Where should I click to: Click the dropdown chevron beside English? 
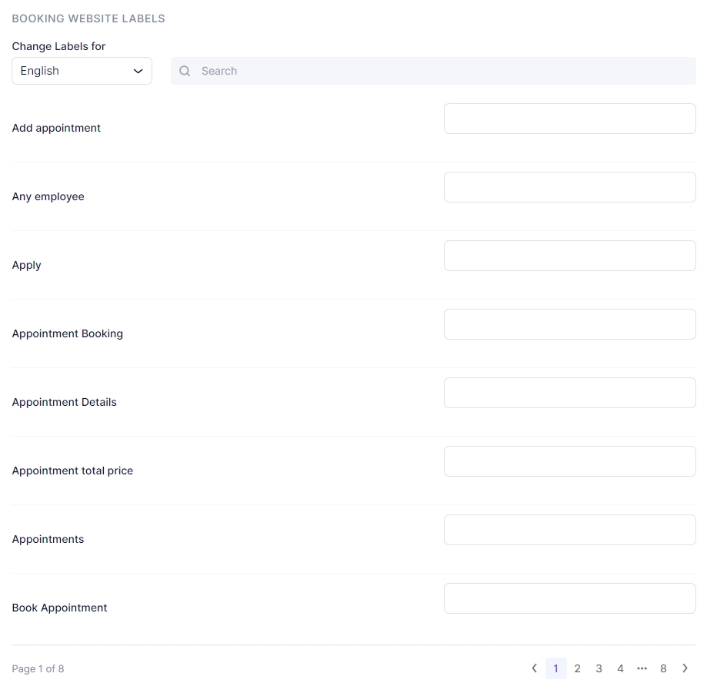[138, 71]
